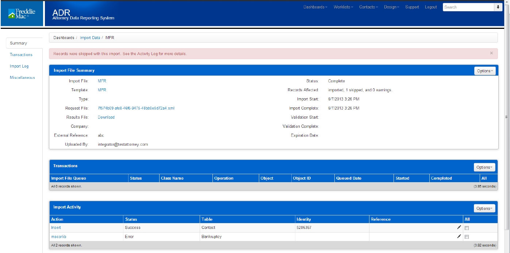The width and height of the screenshot is (510, 253).
Task: Open the Import File MFR link
Action: [102, 81]
